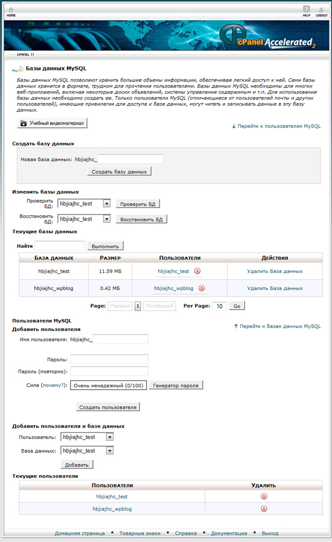Image resolution: width=332 pixels, height=542 pixels.
Task: Open the Восстановить БД database dropdown
Action: [x=84, y=219]
